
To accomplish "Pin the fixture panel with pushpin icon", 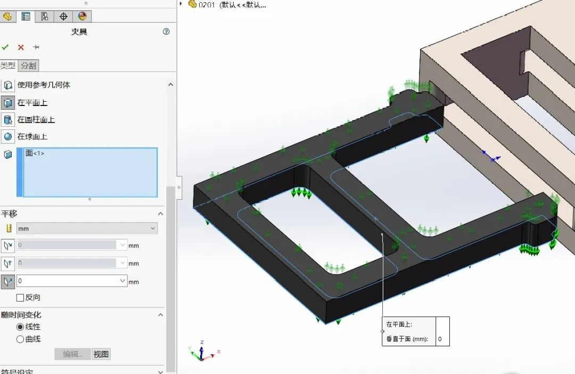I will pyautogui.click(x=36, y=47).
